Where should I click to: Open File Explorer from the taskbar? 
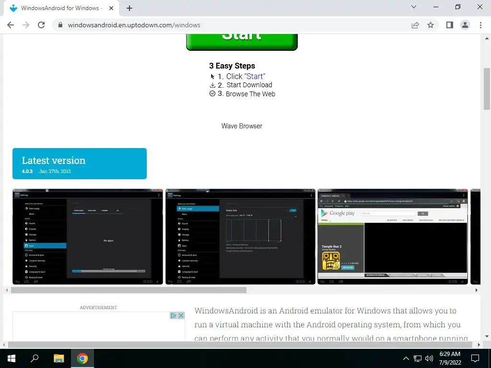pos(58,358)
